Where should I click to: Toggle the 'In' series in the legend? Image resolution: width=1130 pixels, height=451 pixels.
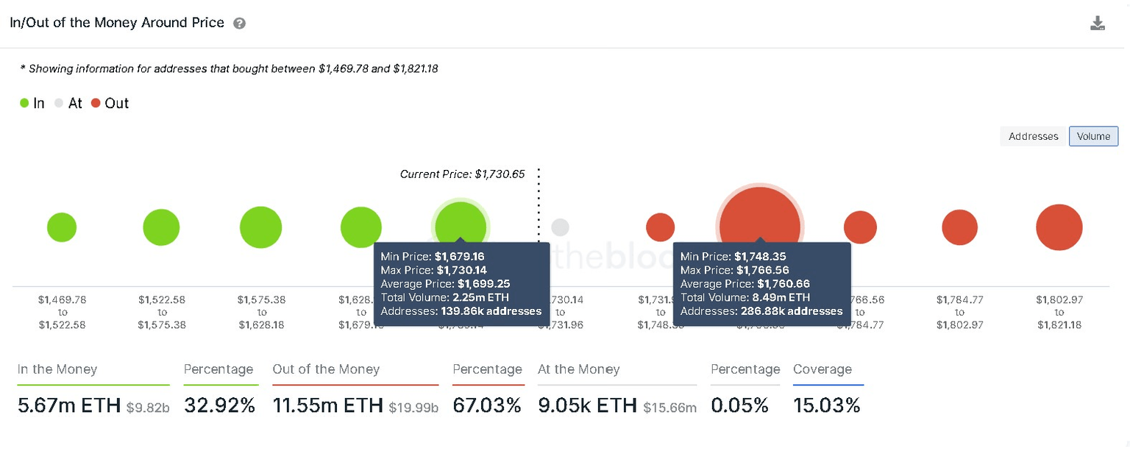[x=31, y=103]
